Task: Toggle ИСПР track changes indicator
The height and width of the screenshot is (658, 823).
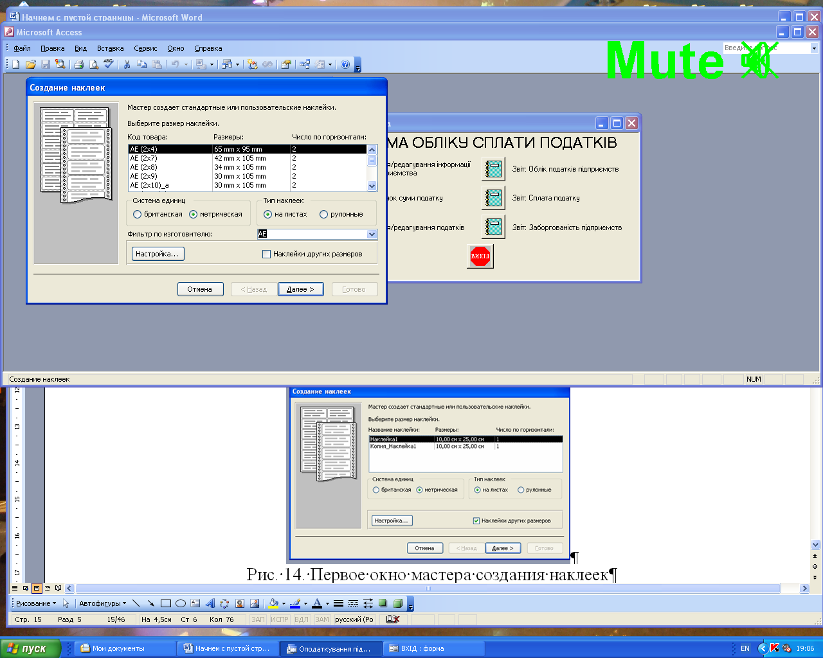Action: 280,619
